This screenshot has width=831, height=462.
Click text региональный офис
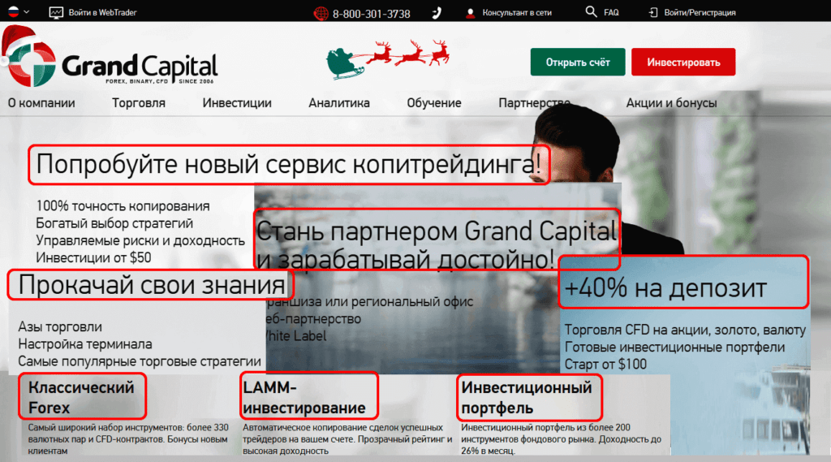click(412, 302)
